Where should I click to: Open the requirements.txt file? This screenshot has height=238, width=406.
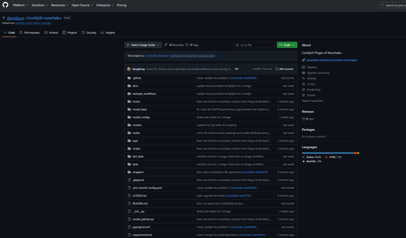(142, 235)
